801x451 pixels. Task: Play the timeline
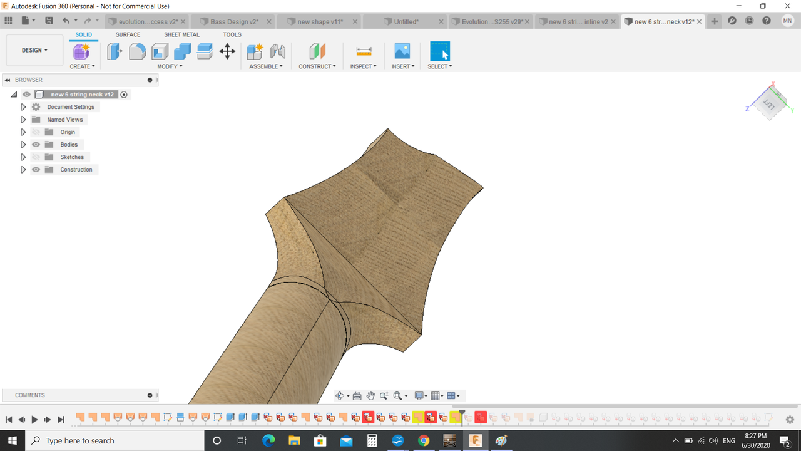pos(34,420)
